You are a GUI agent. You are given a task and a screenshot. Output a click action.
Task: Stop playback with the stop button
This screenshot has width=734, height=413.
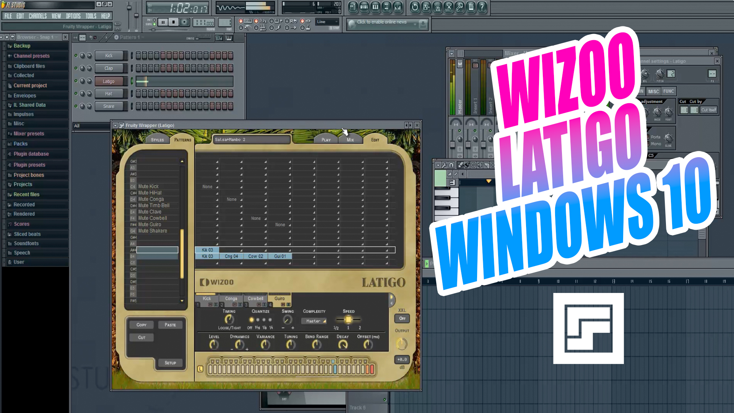(x=174, y=22)
